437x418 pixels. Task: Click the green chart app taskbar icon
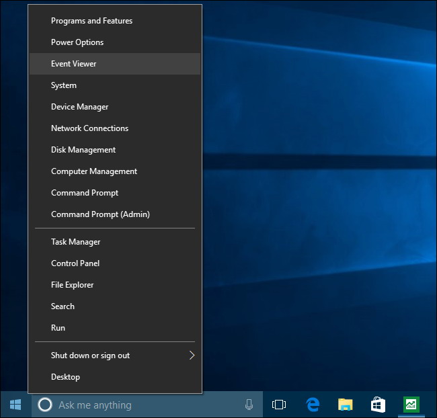(x=411, y=405)
